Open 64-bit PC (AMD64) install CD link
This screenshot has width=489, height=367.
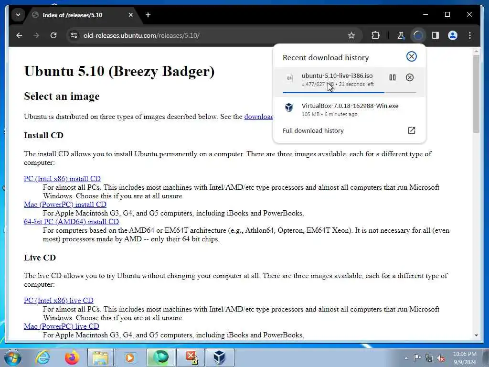point(71,222)
